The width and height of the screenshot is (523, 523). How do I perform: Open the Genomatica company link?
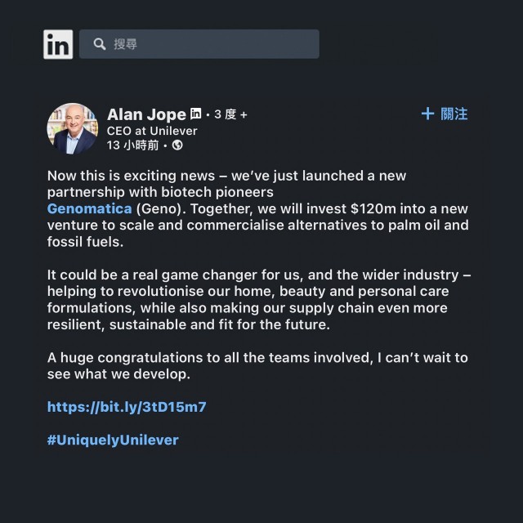click(x=89, y=208)
